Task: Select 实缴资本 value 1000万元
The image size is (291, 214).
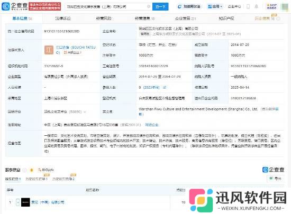Action: coord(238,55)
